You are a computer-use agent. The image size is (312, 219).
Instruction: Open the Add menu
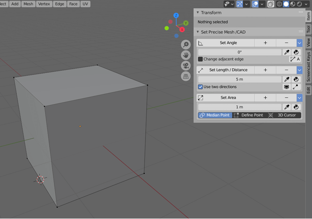point(15,4)
